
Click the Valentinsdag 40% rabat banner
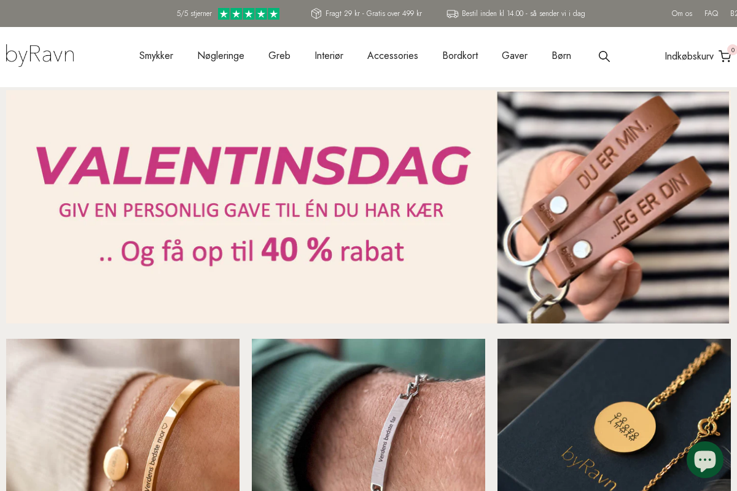367,207
